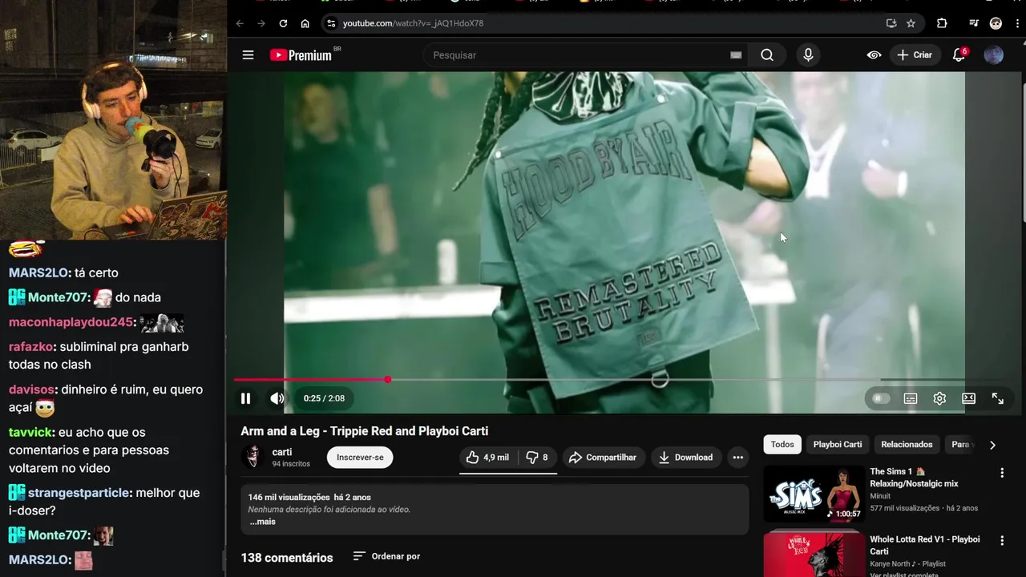1026x577 pixels.
Task: Select the partially visible Para chip
Action: 960,445
